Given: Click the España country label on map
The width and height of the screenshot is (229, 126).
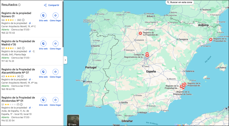Looking at the screenshot, I should click(x=151, y=71).
